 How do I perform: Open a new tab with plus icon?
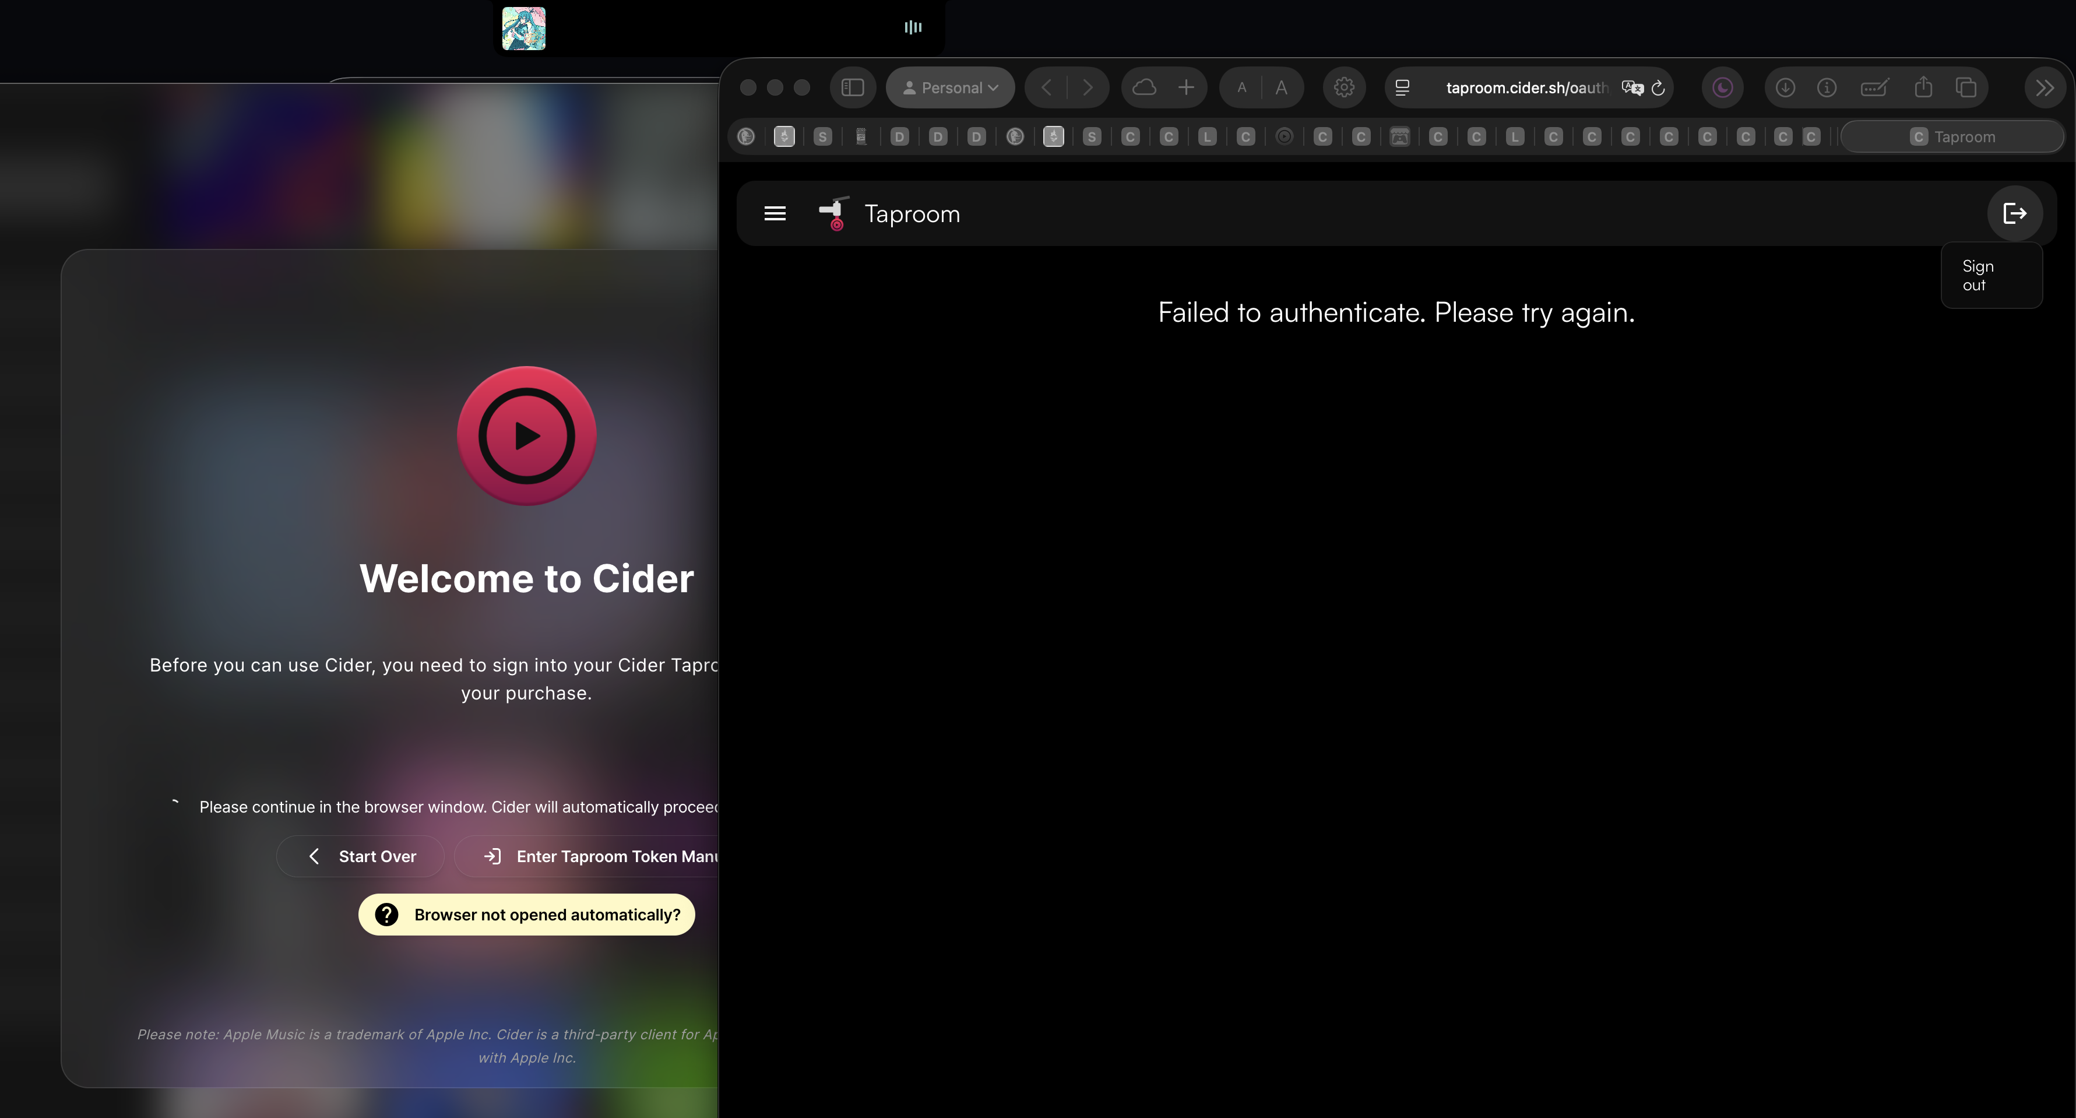[x=1185, y=88]
